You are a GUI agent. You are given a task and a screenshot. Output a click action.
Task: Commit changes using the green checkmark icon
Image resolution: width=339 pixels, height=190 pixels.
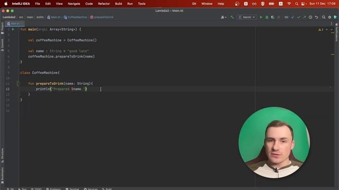(x=299, y=17)
